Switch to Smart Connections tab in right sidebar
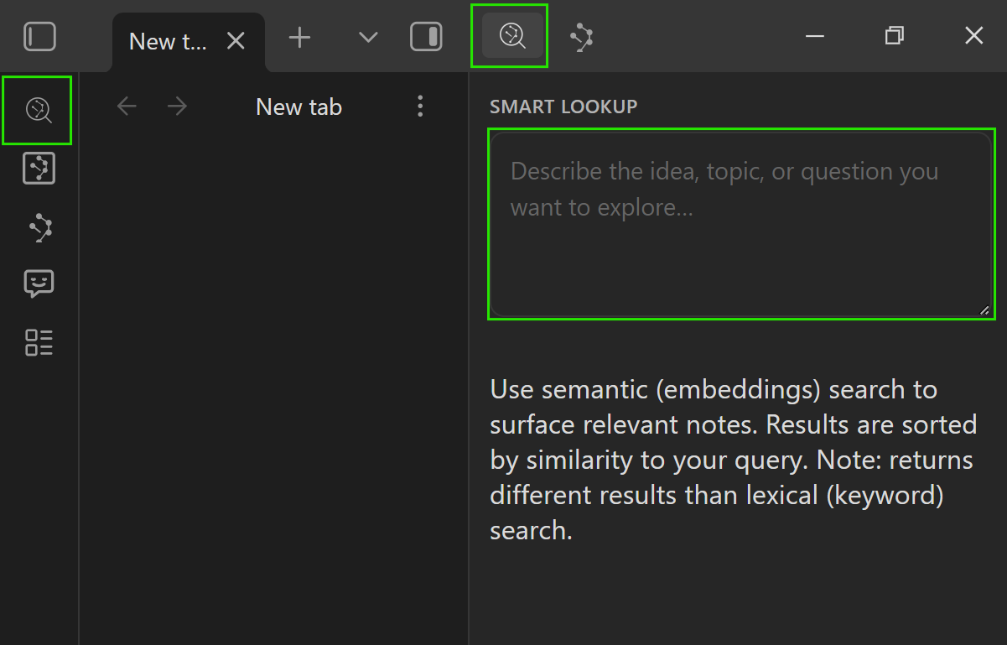This screenshot has width=1007, height=645. coord(581,37)
